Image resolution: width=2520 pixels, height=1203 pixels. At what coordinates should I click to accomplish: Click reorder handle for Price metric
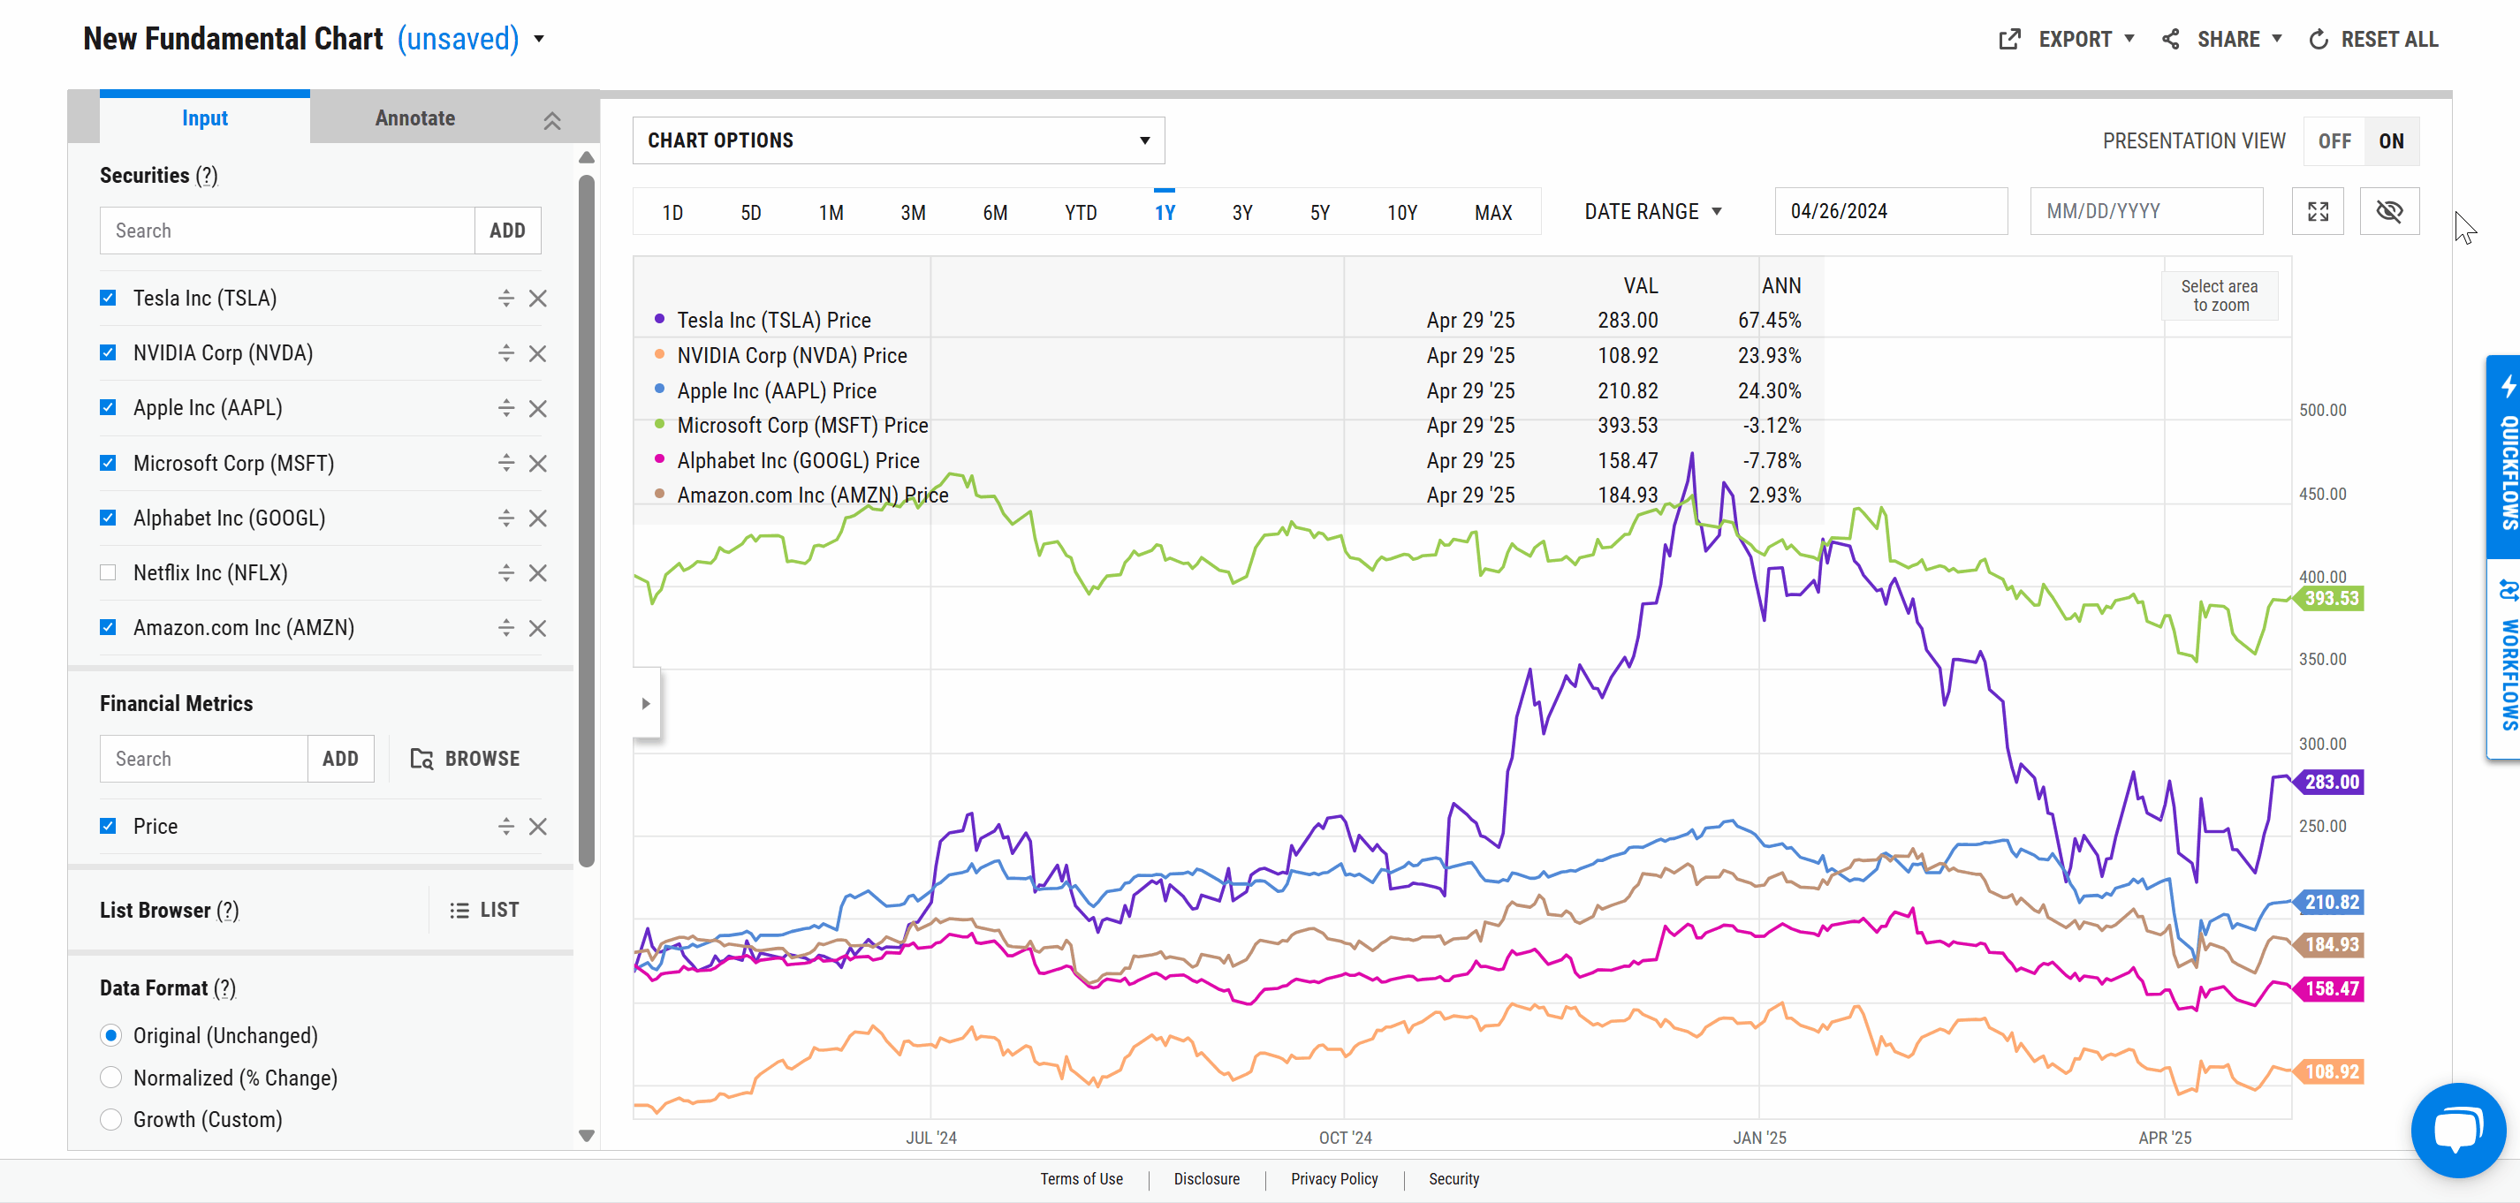pyautogui.click(x=505, y=827)
